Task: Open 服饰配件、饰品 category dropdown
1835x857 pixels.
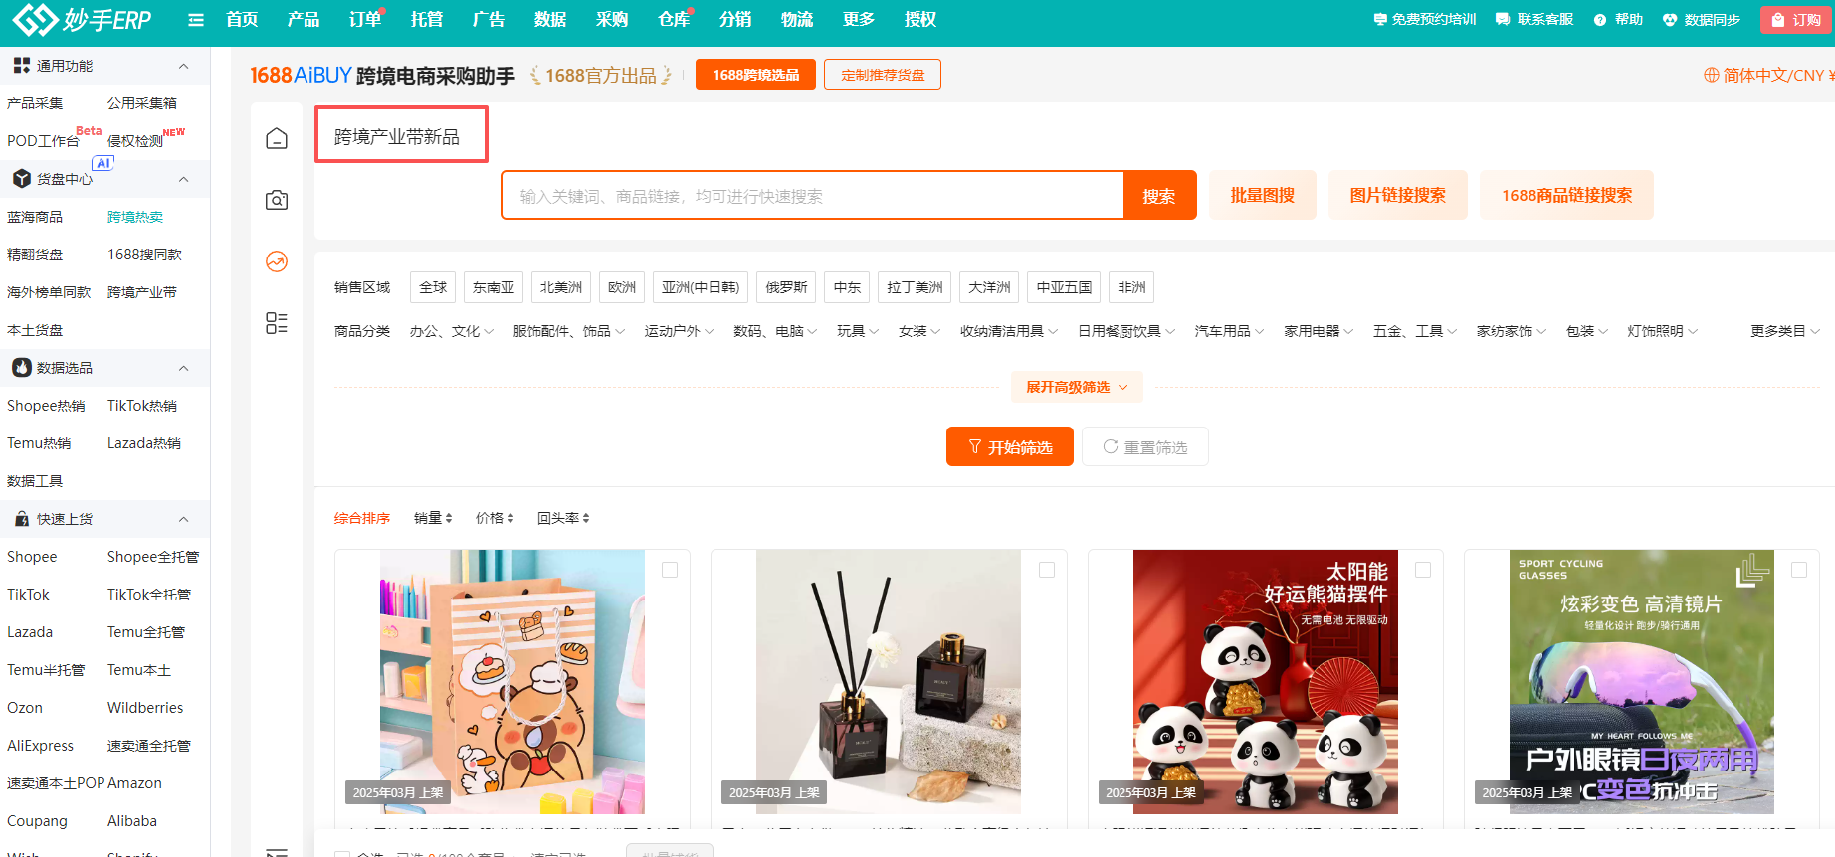Action: [x=569, y=331]
